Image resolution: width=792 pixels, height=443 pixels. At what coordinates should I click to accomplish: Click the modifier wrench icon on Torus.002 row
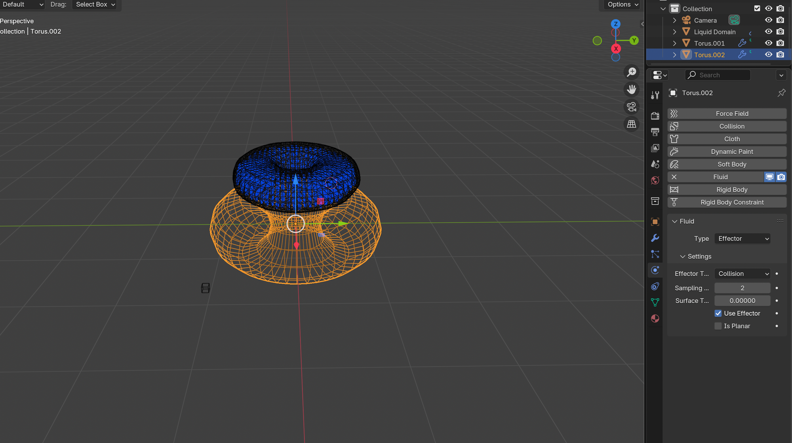click(742, 54)
